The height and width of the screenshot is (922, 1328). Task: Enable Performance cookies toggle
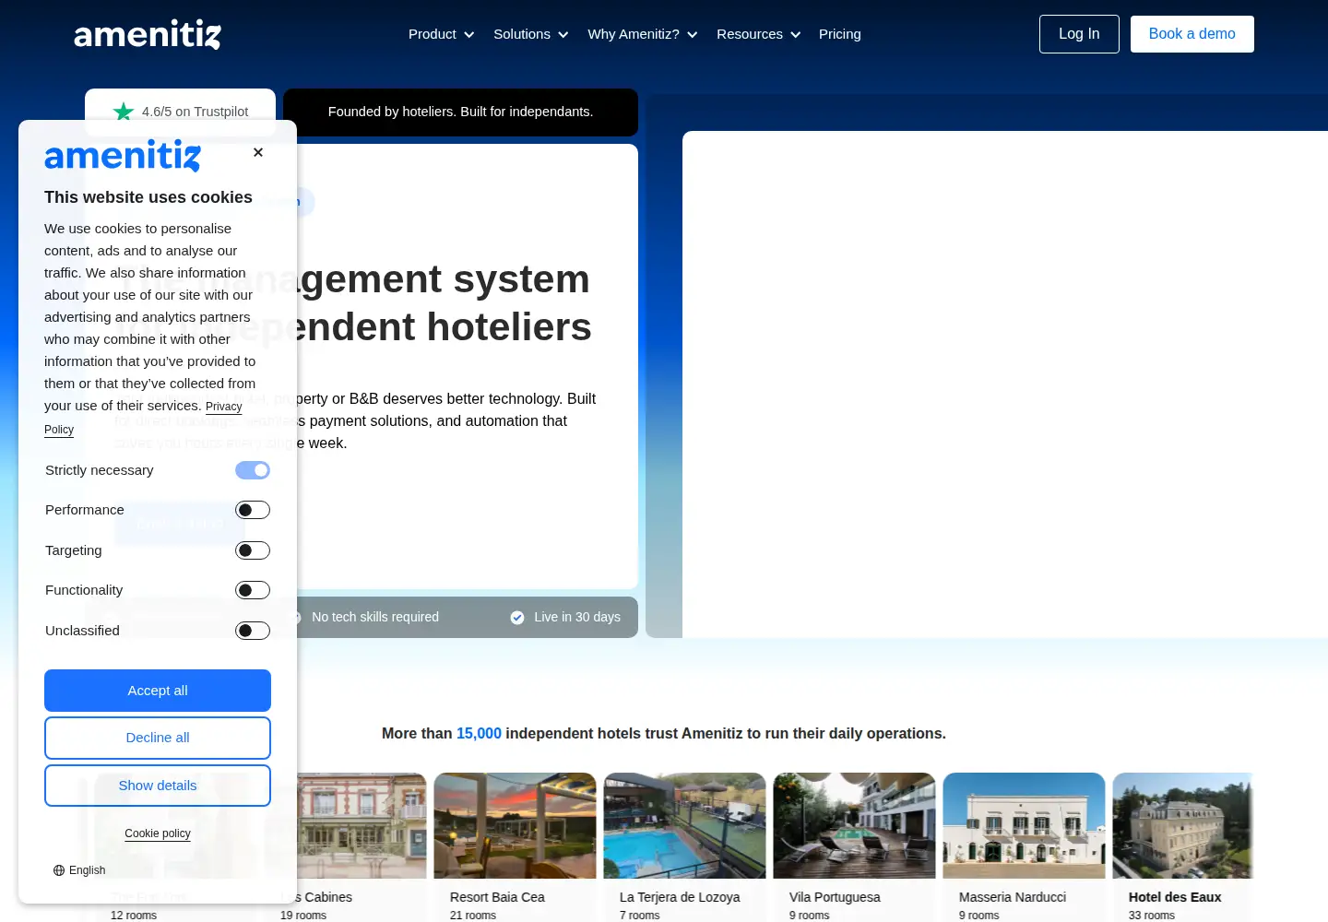tap(253, 510)
